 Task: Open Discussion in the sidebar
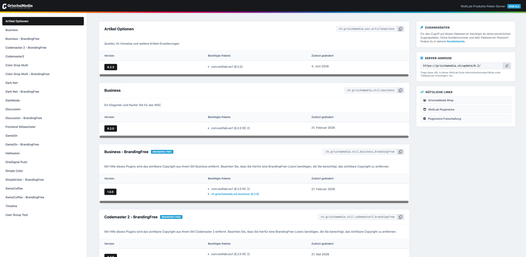(43, 109)
